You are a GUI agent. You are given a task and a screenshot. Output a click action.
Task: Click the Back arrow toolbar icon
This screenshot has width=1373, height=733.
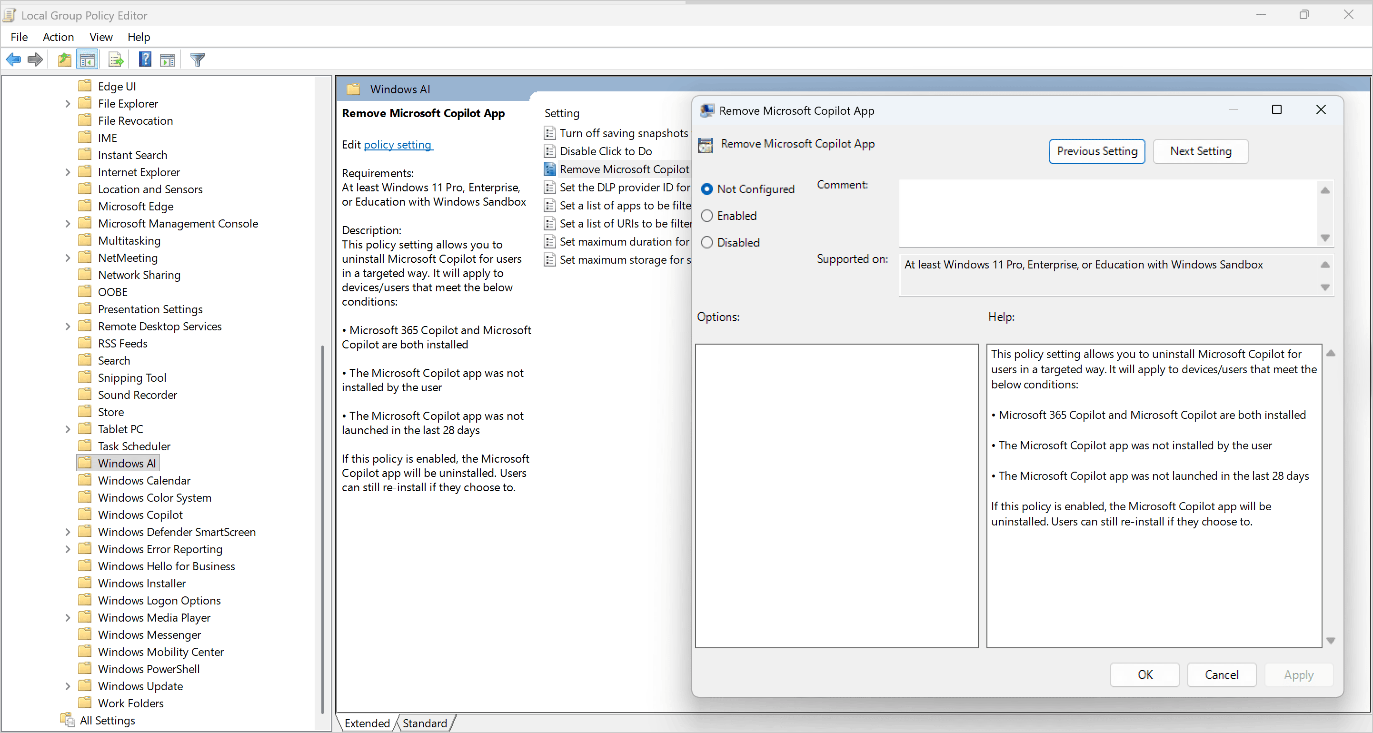click(13, 59)
